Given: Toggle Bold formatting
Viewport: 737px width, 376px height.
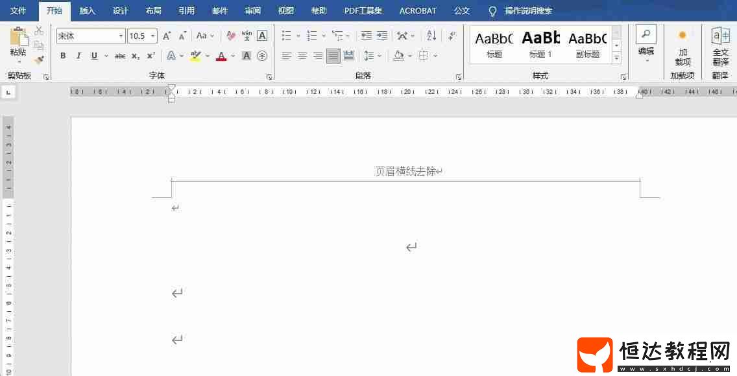Looking at the screenshot, I should click(x=63, y=56).
